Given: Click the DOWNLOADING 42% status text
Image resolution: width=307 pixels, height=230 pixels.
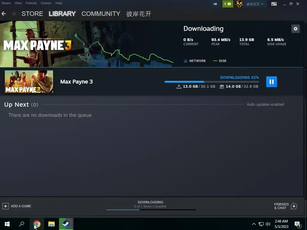Looking at the screenshot, I should pyautogui.click(x=240, y=78).
